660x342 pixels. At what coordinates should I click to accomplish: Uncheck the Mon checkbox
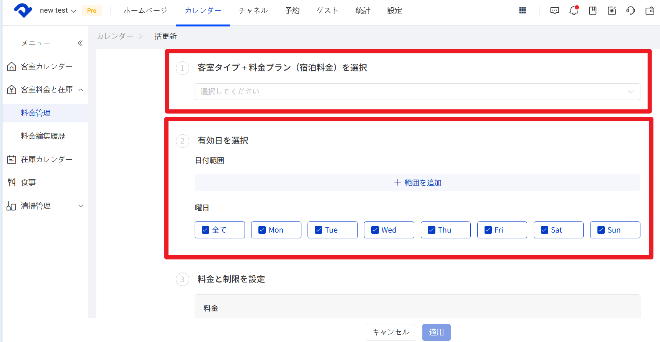click(262, 230)
